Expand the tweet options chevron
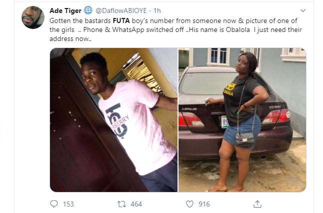Image resolution: width=323 pixels, height=213 pixels. (x=302, y=10)
